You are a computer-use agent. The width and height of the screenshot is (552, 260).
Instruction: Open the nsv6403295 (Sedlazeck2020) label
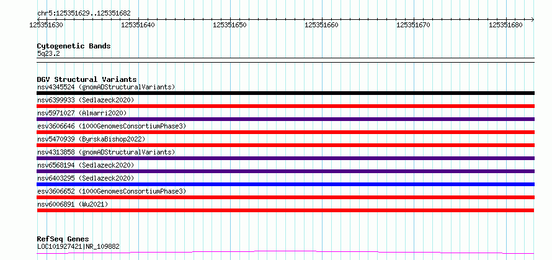pos(86,178)
